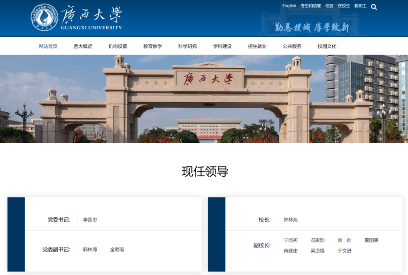Open 冯家勋 vice president profile

pos(317,240)
